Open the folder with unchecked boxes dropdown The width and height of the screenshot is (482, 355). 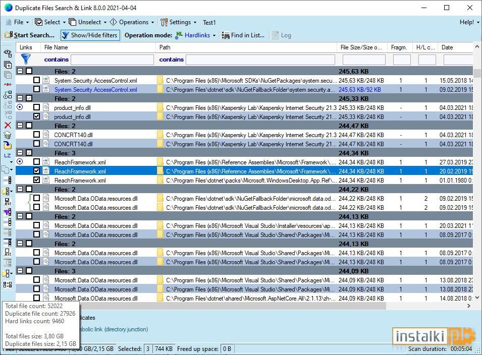point(8,273)
